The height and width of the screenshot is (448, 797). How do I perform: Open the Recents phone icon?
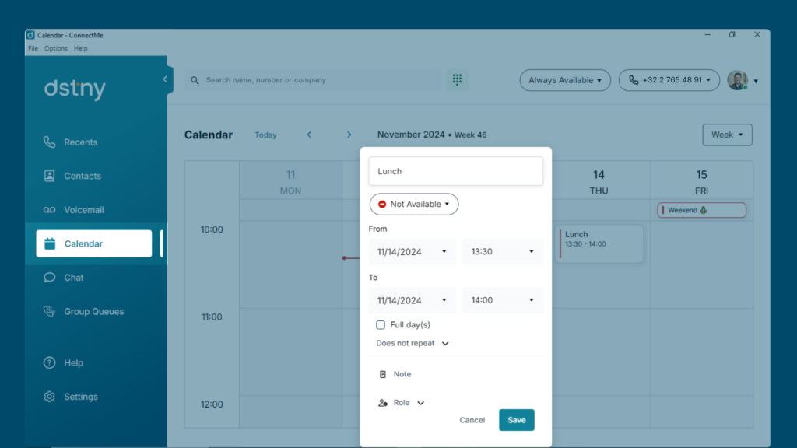[x=49, y=142]
